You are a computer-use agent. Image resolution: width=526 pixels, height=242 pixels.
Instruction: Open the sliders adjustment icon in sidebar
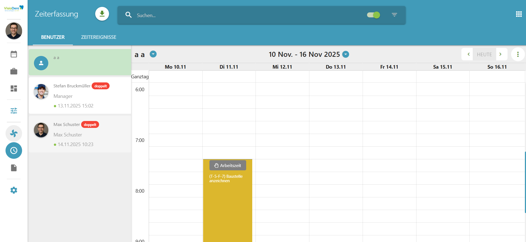point(14,111)
